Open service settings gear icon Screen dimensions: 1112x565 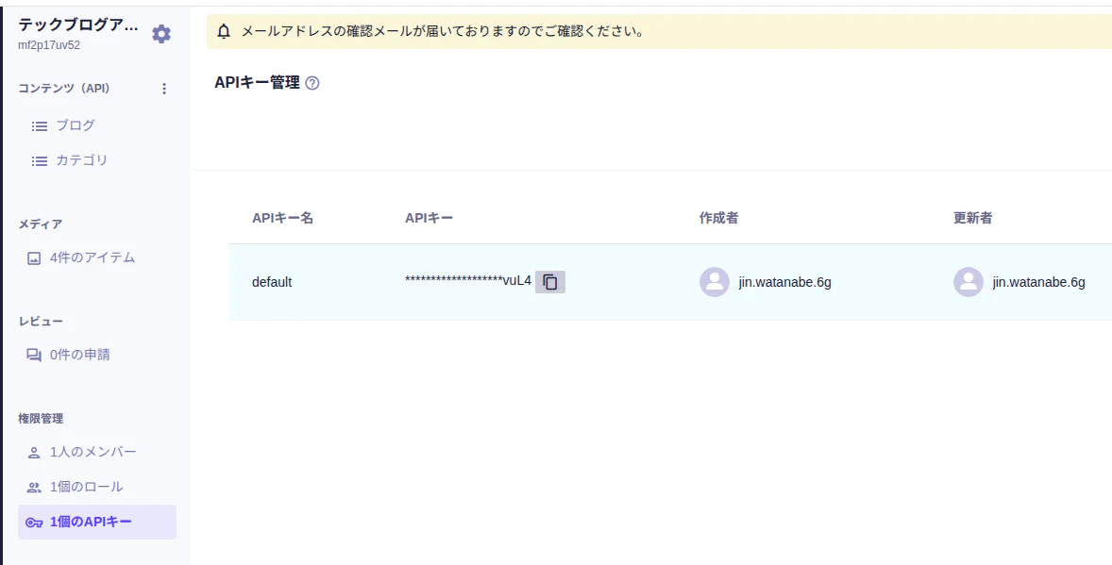coord(161,33)
